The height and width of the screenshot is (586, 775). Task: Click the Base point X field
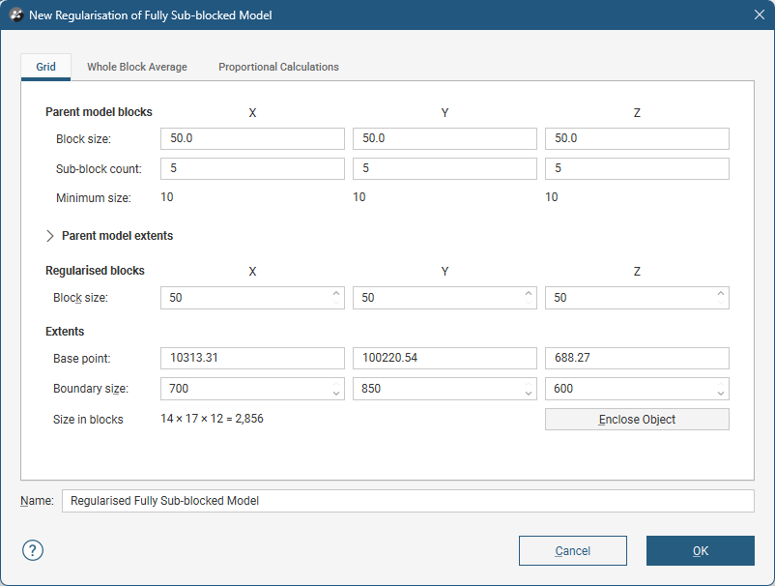[x=251, y=358]
